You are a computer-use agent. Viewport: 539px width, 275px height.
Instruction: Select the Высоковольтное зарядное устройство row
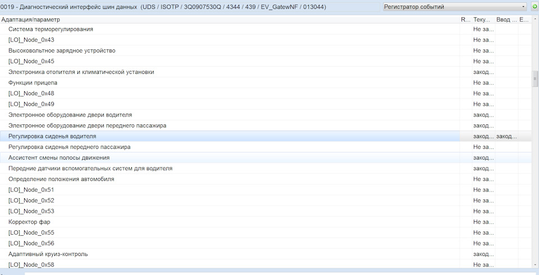266,50
